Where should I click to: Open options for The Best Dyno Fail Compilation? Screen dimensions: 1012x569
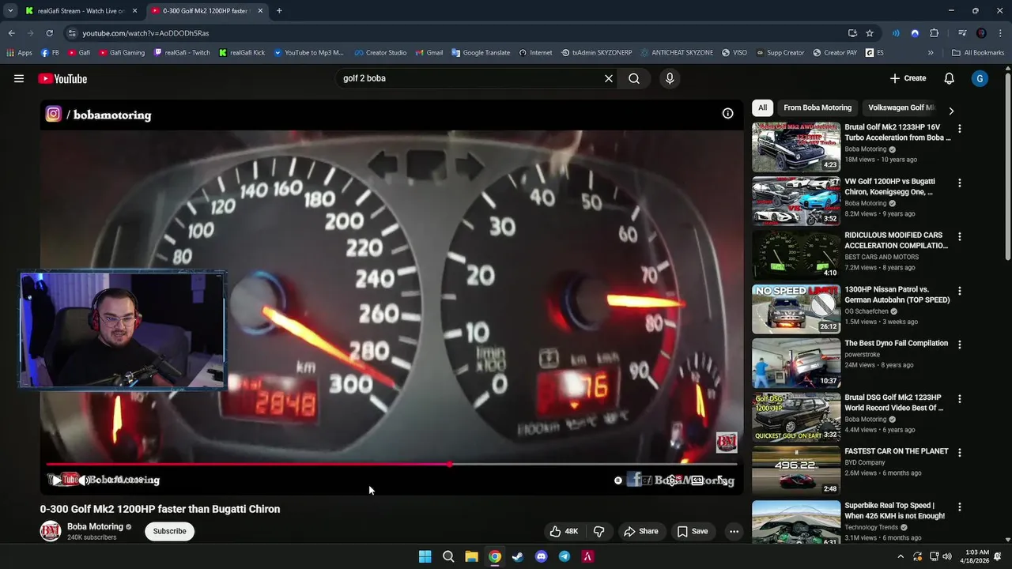coord(960,345)
